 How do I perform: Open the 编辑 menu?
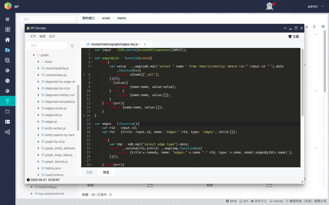(x=42, y=36)
